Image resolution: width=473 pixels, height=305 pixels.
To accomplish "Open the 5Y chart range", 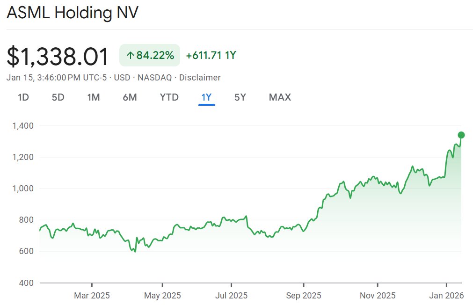I will (240, 97).
